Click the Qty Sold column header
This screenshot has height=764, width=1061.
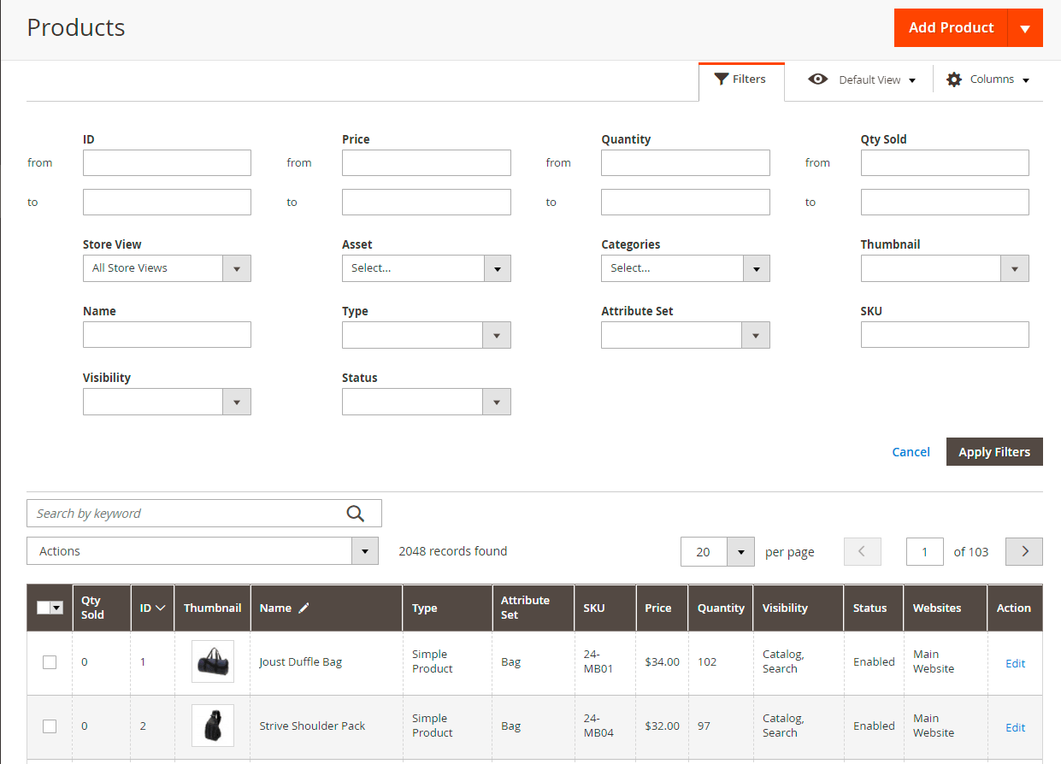coord(101,608)
